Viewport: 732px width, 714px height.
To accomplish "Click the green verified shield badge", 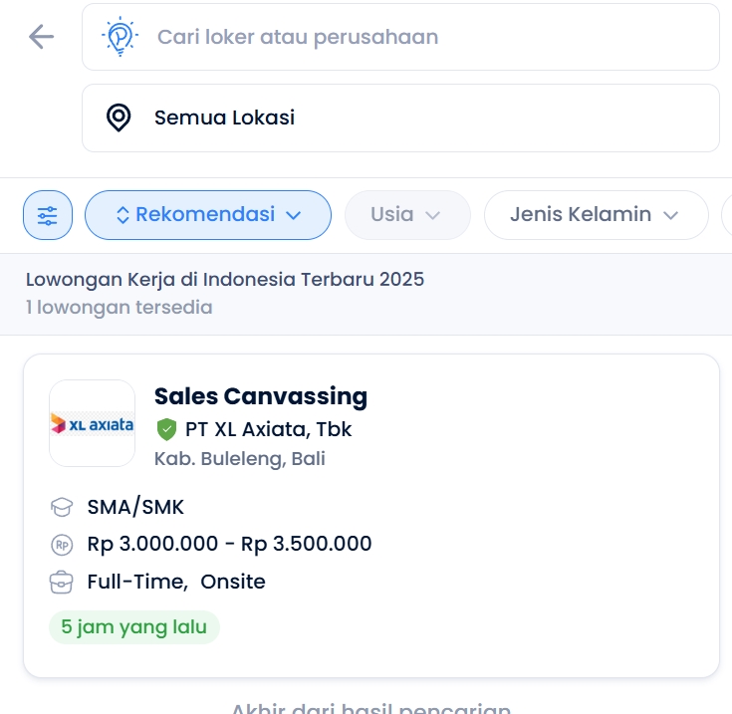I will click(166, 429).
